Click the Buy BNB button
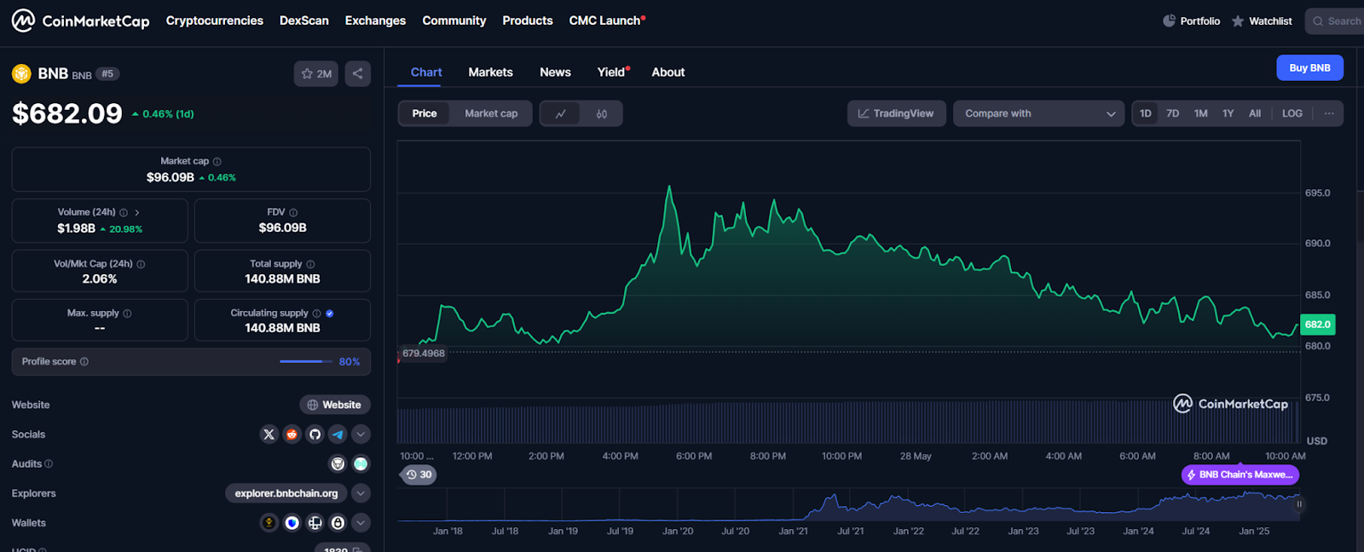The height and width of the screenshot is (552, 1364). tap(1309, 68)
